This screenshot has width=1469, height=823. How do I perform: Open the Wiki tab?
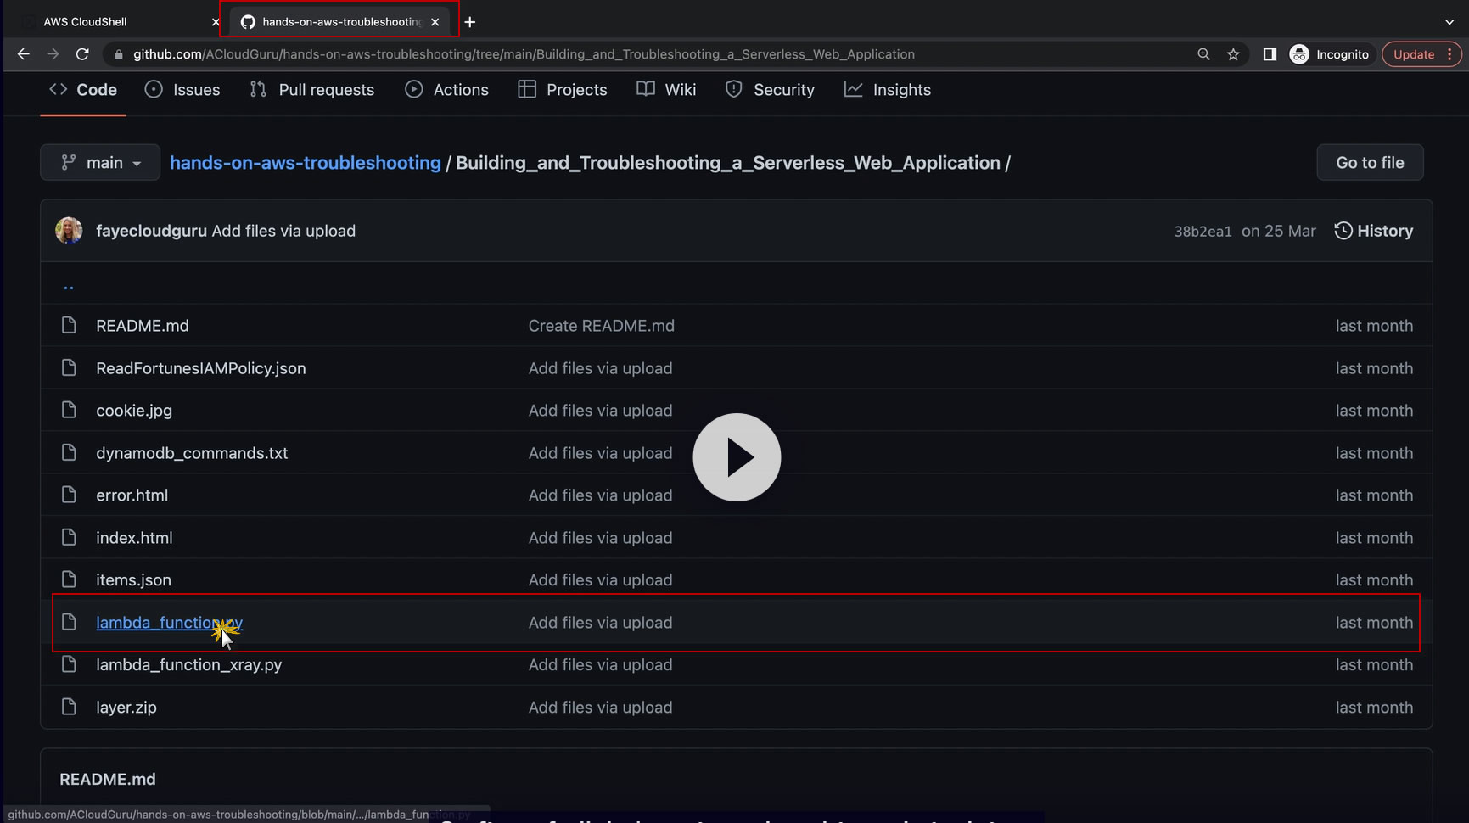tap(666, 90)
